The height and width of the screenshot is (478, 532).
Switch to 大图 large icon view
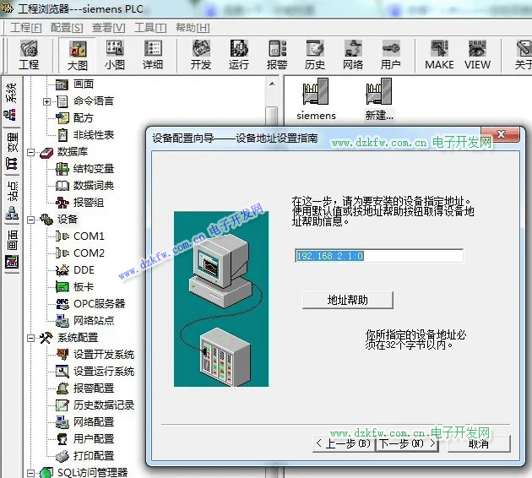78,55
